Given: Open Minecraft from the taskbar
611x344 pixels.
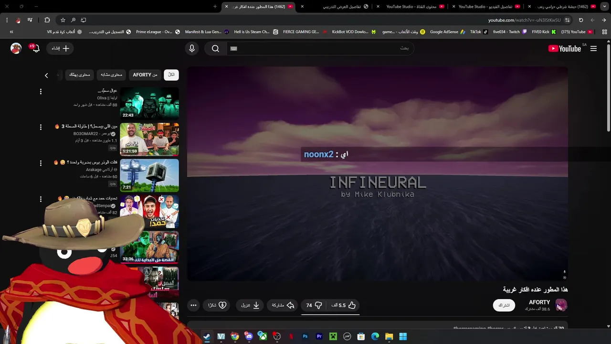Looking at the screenshot, I should click(x=333, y=336).
